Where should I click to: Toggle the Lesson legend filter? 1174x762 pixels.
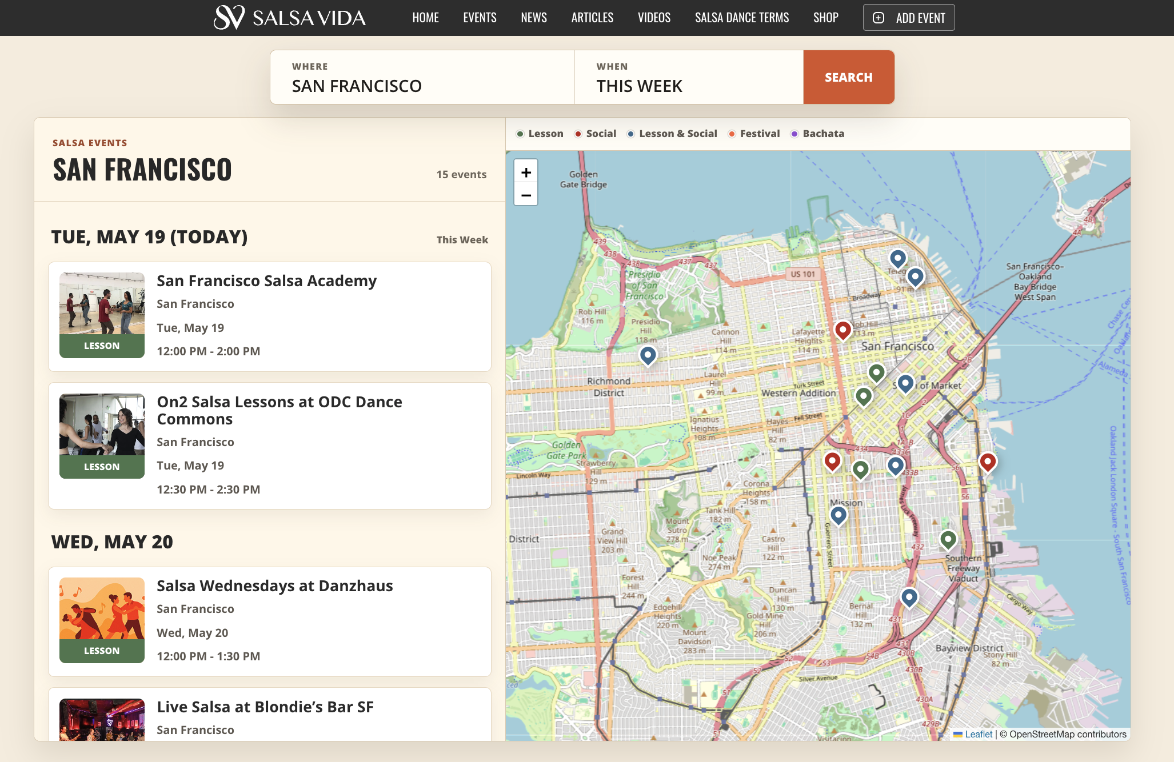(540, 134)
